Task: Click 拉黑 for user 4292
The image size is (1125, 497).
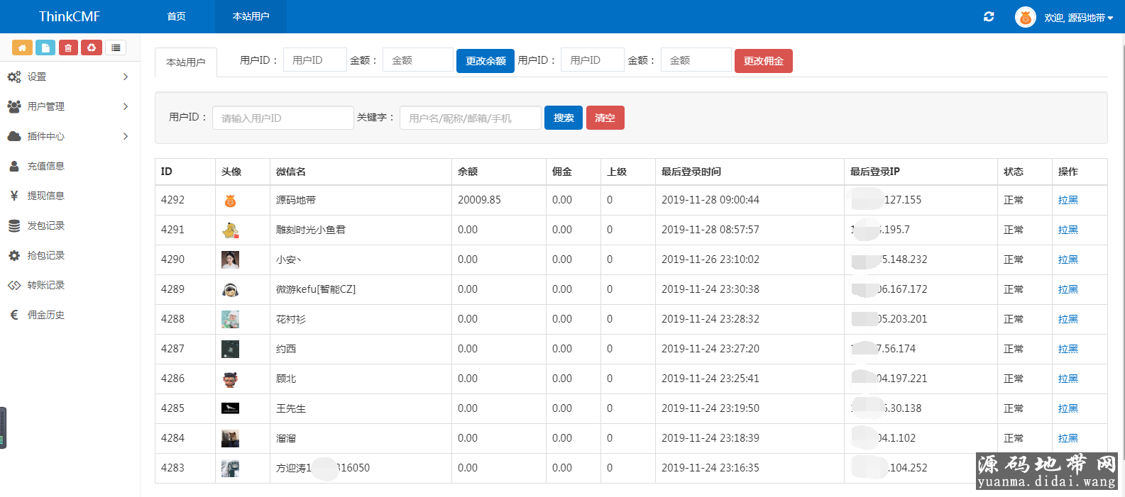Action: pyautogui.click(x=1068, y=200)
